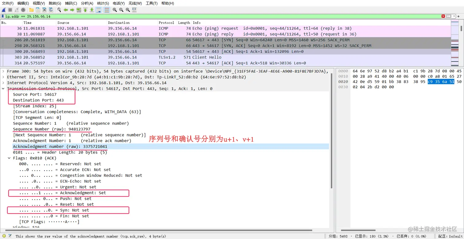This screenshot has height=239, width=464.
Task: Open the 编辑(E) menu
Action: click(x=23, y=3)
